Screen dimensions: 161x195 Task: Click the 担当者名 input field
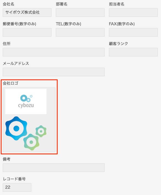point(133,12)
